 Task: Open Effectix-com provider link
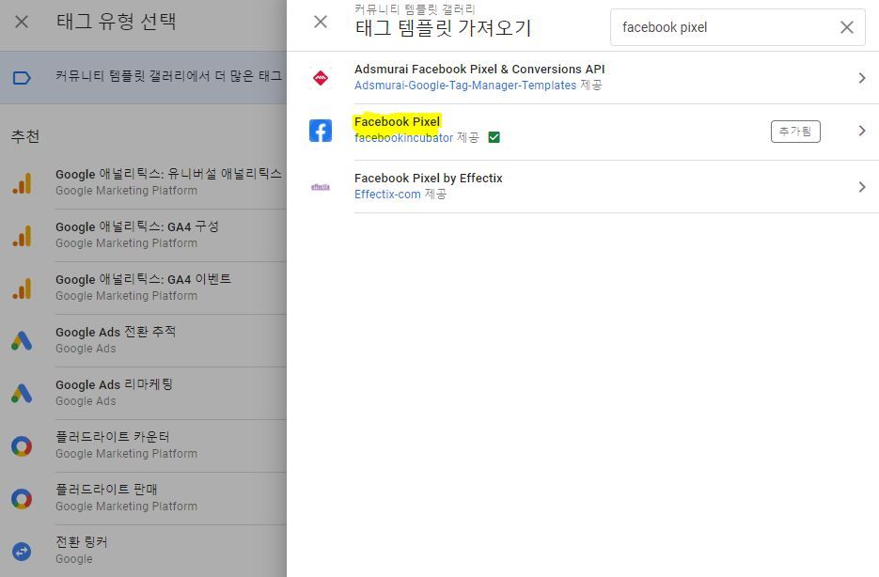(x=387, y=195)
